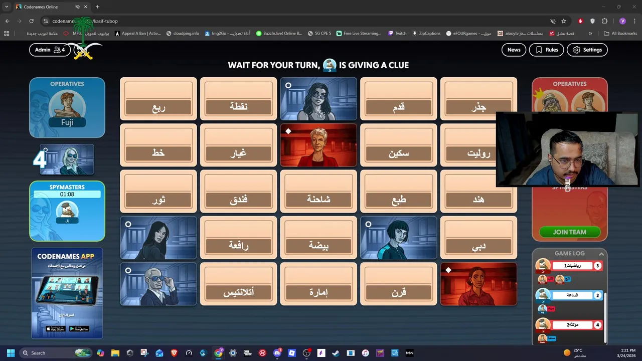The image size is (642, 361).
Task: Click the Fuji operative avatar
Action: (67, 109)
